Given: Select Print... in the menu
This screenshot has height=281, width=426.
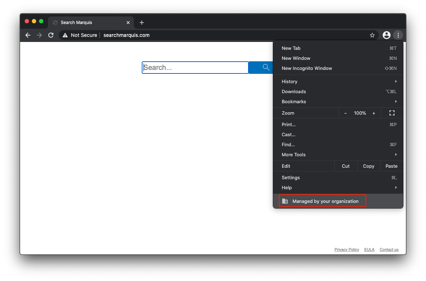Looking at the screenshot, I should click(338, 125).
